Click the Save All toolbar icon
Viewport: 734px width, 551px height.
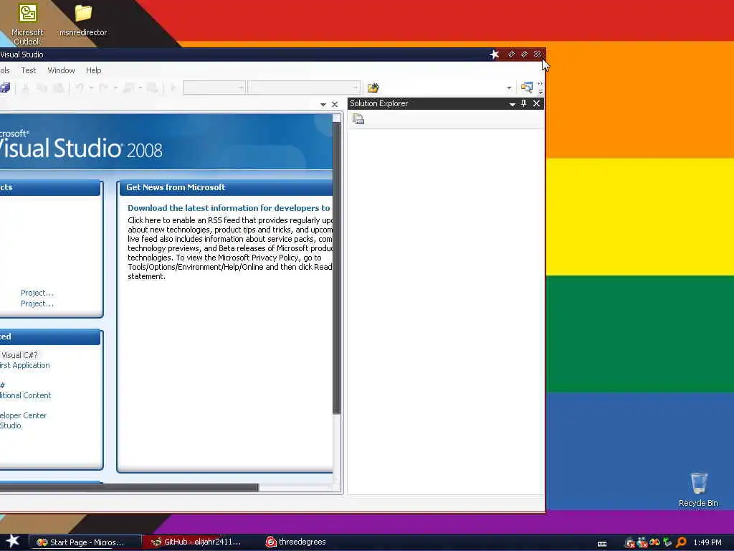(5, 88)
